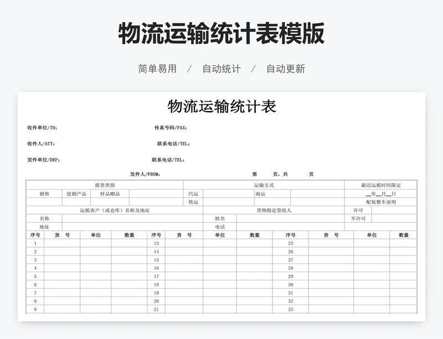Click the 简单易用 subtitle text
Viewport: 443px width, 339px height.
click(157, 69)
